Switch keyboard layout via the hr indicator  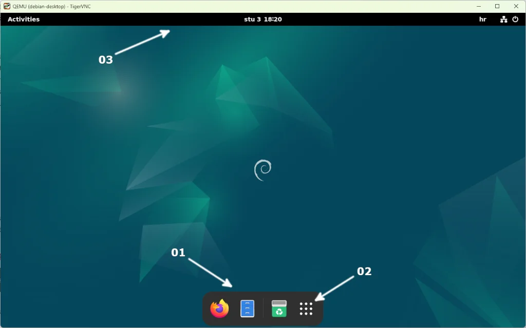(482, 19)
